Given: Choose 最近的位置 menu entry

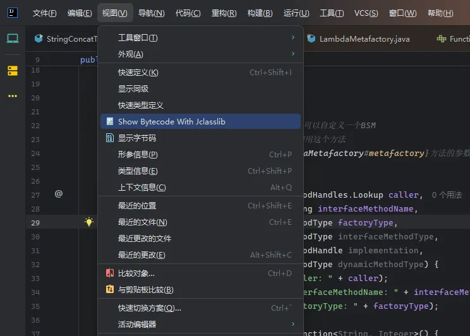Looking at the screenshot, I should tap(200, 206).
